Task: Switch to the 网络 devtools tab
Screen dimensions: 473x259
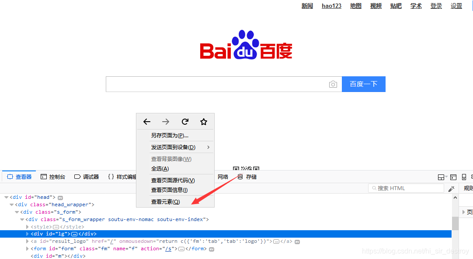Action: click(223, 177)
